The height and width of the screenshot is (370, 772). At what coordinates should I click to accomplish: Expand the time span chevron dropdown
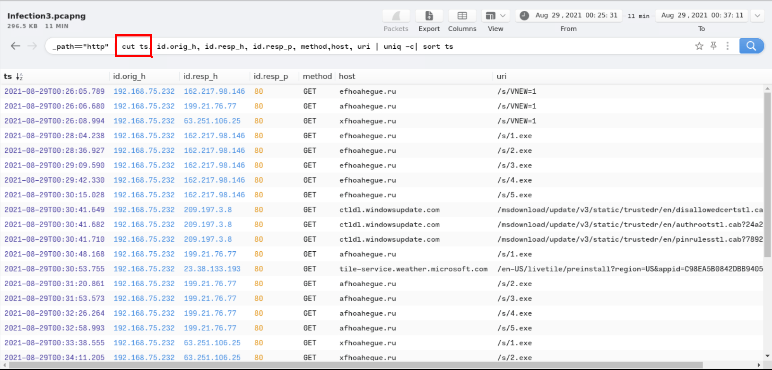pos(757,16)
